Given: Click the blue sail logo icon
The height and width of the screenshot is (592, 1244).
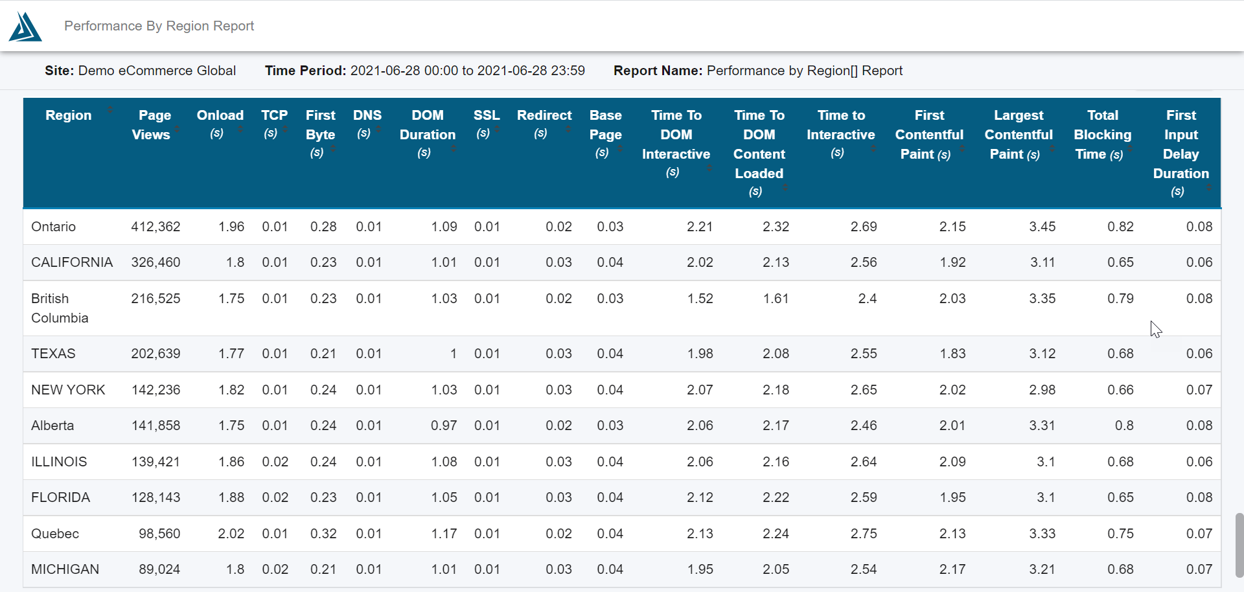Looking at the screenshot, I should pos(25,27).
